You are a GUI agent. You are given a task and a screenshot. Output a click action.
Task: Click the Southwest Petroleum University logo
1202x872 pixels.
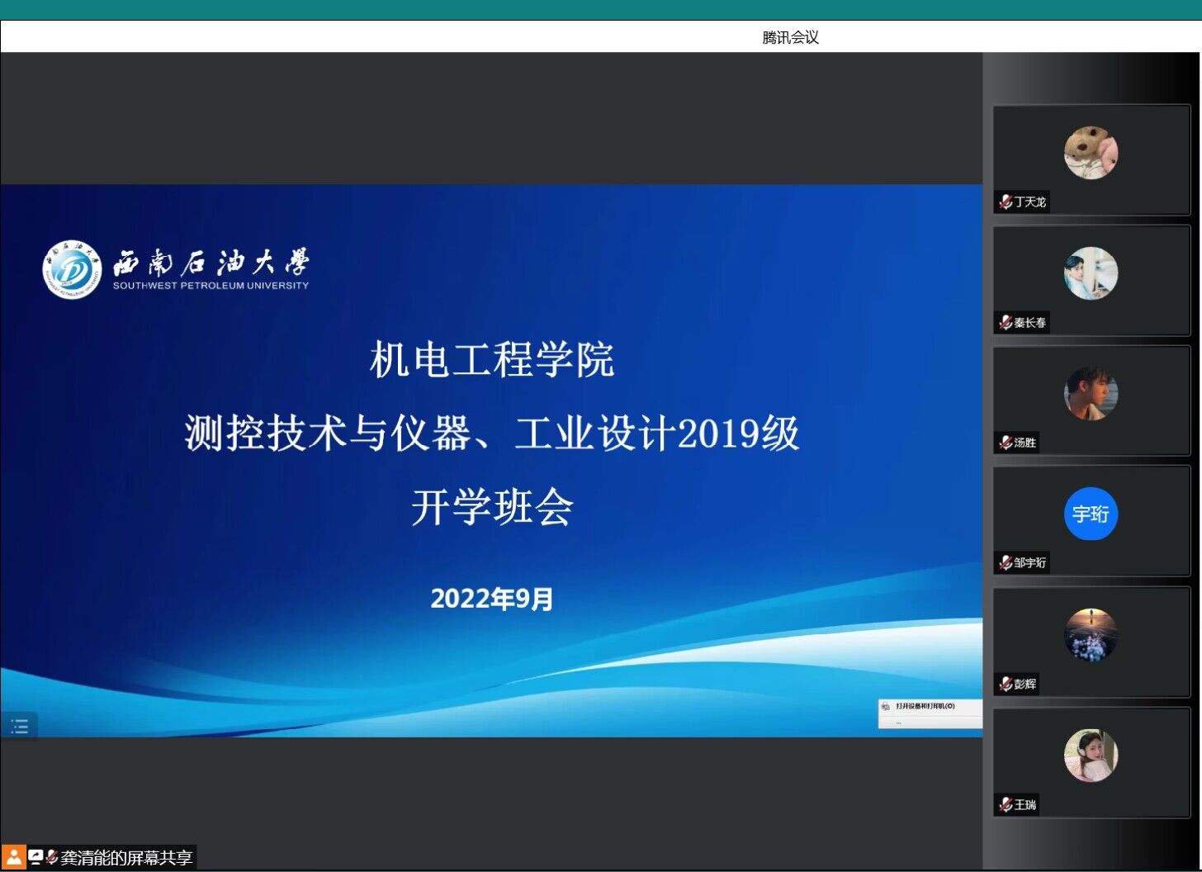(72, 270)
